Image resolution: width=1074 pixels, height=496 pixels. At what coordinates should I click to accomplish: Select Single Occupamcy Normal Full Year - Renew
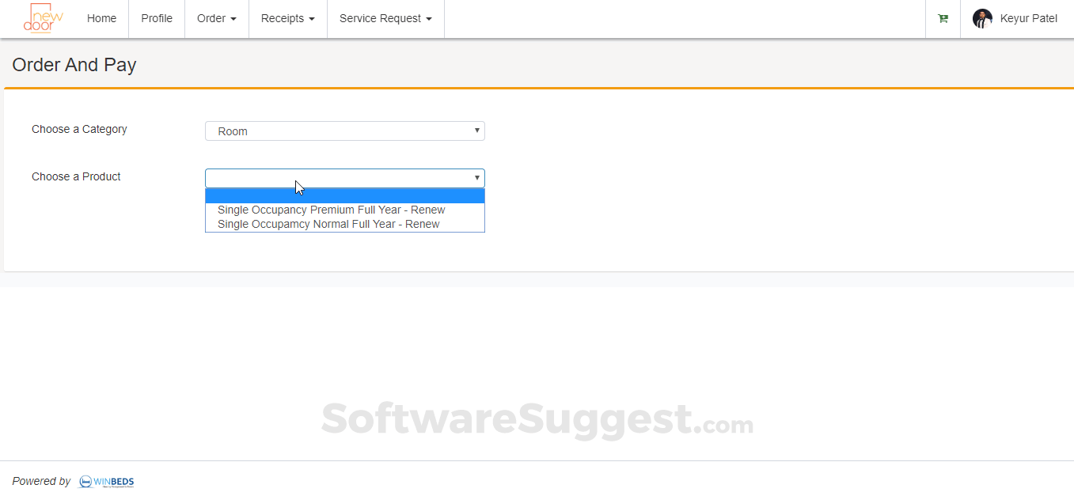click(x=328, y=224)
